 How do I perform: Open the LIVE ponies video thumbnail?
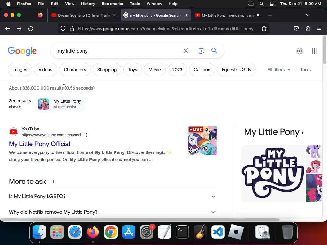click(202, 140)
